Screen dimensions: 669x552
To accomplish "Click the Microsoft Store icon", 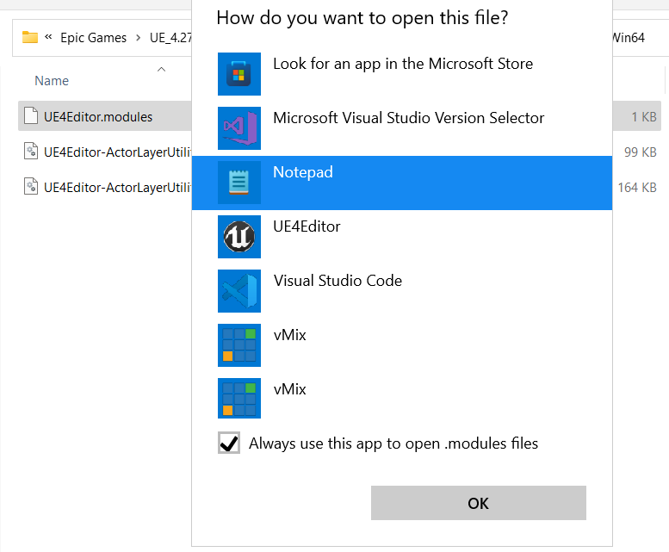I will (239, 74).
